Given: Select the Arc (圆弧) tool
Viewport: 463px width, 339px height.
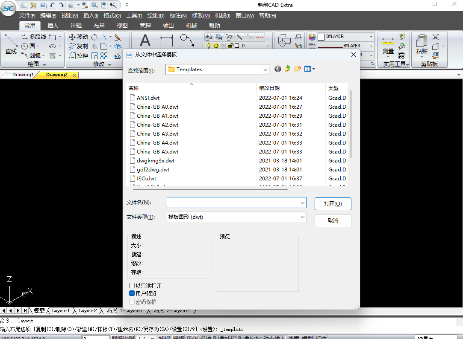Looking at the screenshot, I should 33,55.
